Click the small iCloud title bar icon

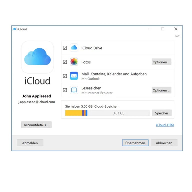tap(14, 29)
